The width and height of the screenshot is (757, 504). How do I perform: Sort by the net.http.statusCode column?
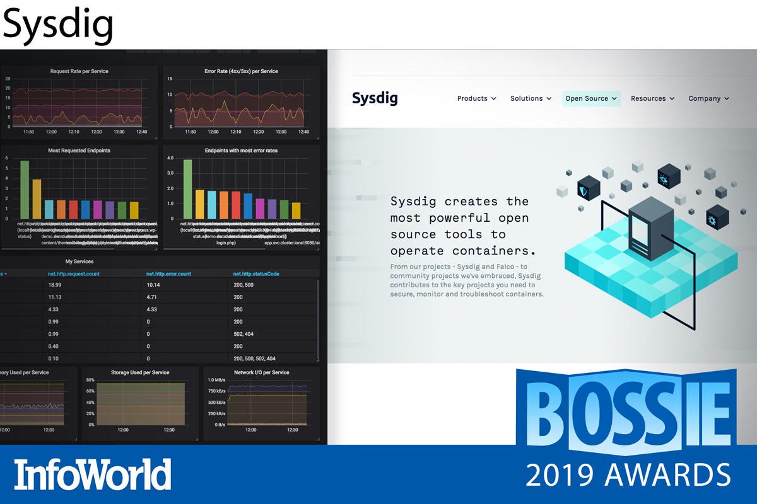coord(256,274)
